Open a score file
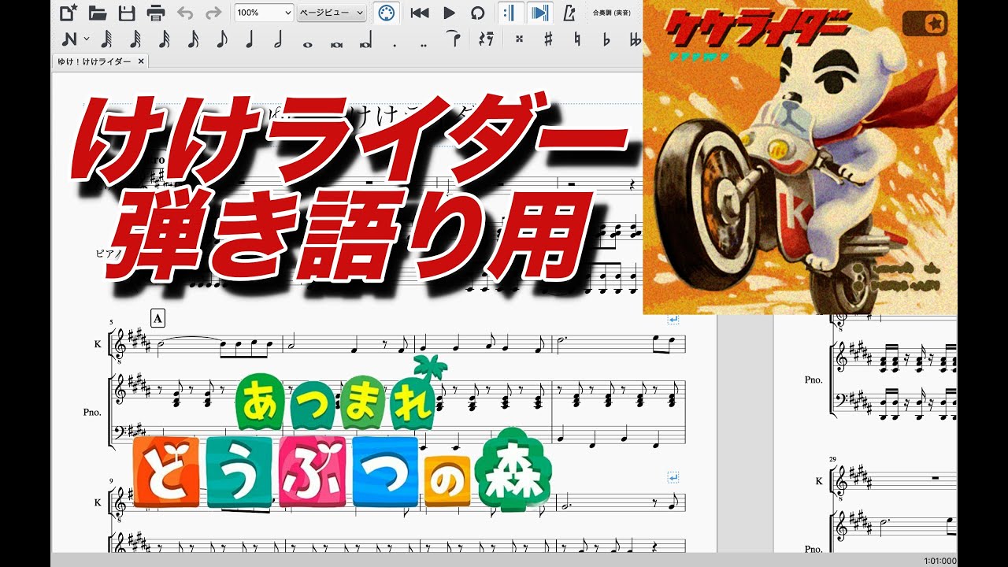 click(98, 13)
